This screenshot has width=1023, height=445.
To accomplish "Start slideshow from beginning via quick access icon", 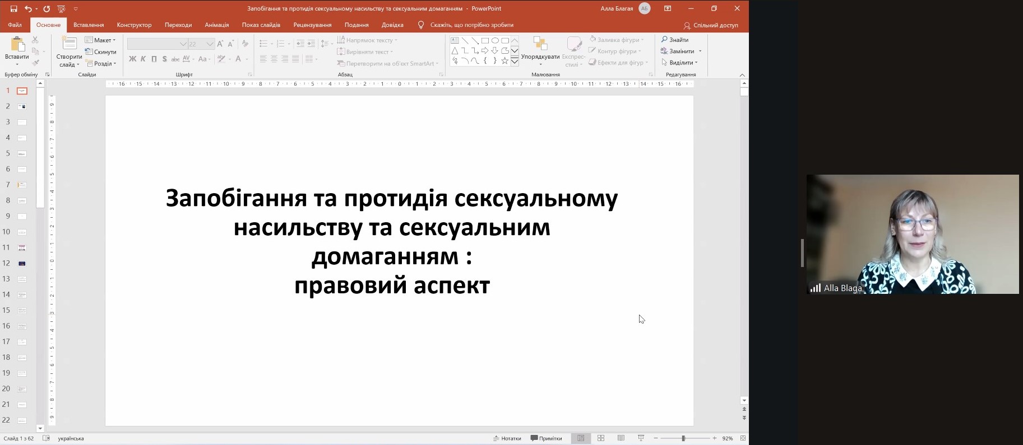I will click(61, 9).
